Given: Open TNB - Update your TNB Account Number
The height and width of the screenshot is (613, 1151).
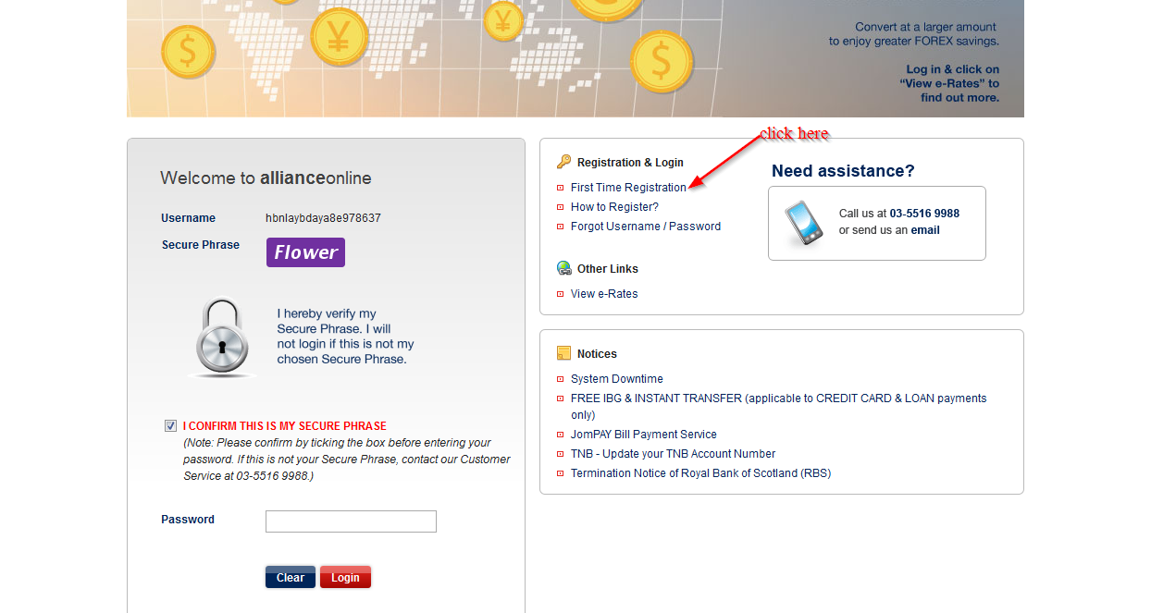Looking at the screenshot, I should (673, 454).
